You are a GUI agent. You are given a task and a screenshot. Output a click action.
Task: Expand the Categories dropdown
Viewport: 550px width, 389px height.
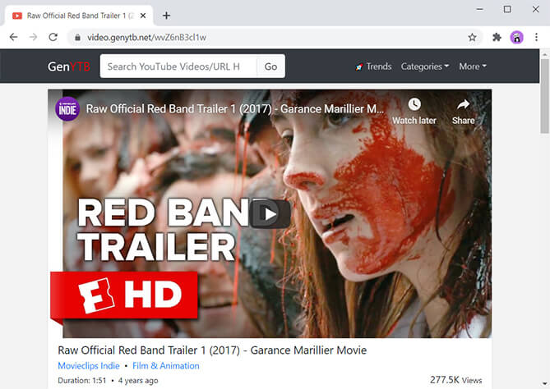pos(425,66)
